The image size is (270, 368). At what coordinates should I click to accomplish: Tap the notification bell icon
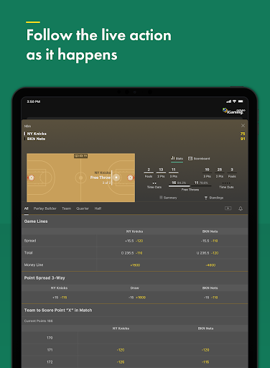[x=241, y=208]
